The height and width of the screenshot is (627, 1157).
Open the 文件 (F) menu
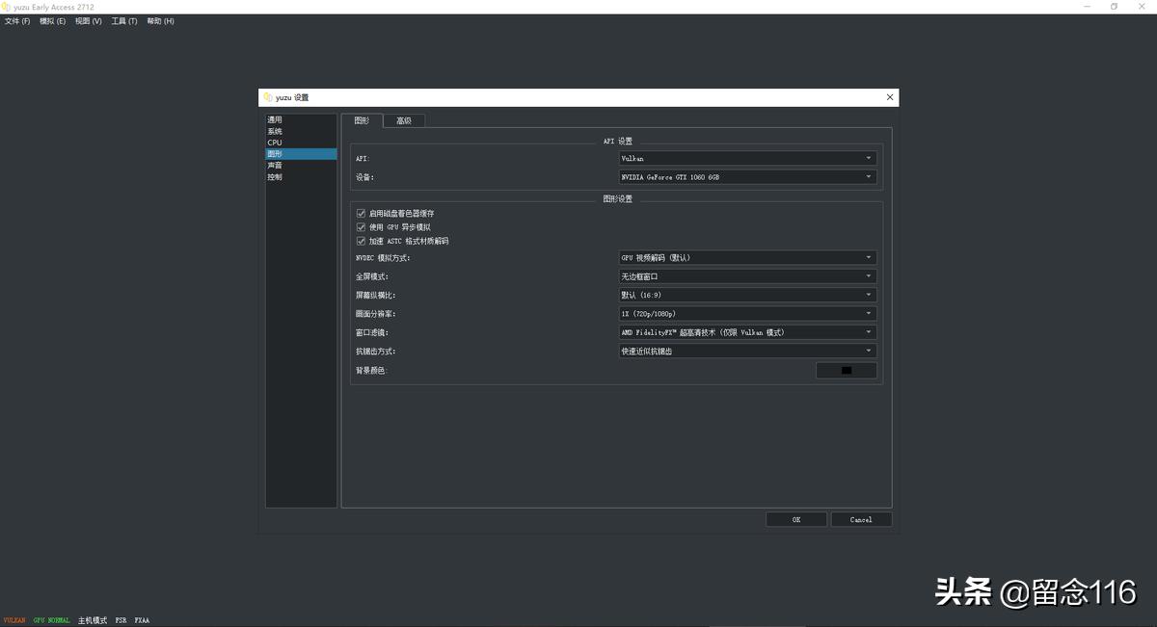pyautogui.click(x=17, y=21)
